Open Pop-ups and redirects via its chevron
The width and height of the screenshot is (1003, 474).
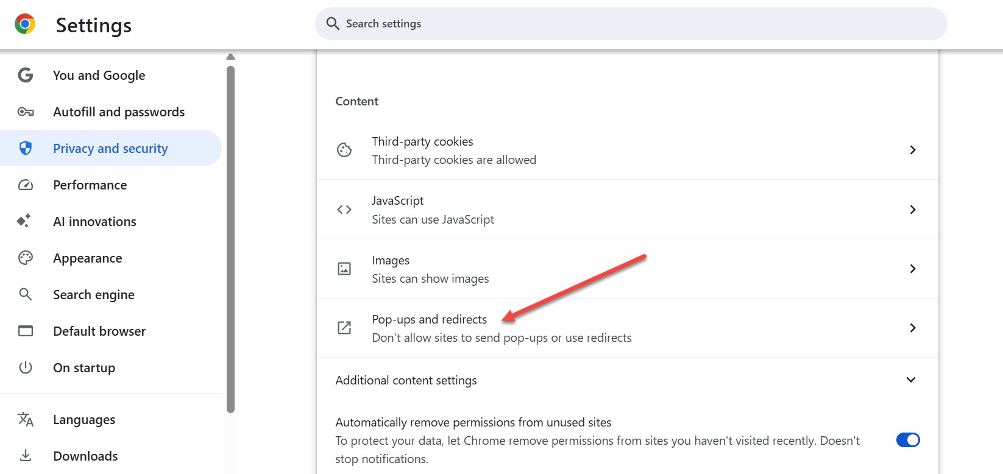(913, 328)
